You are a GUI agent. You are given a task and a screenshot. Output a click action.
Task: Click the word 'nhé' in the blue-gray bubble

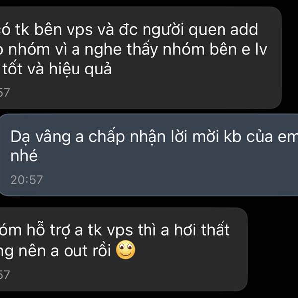(24, 155)
